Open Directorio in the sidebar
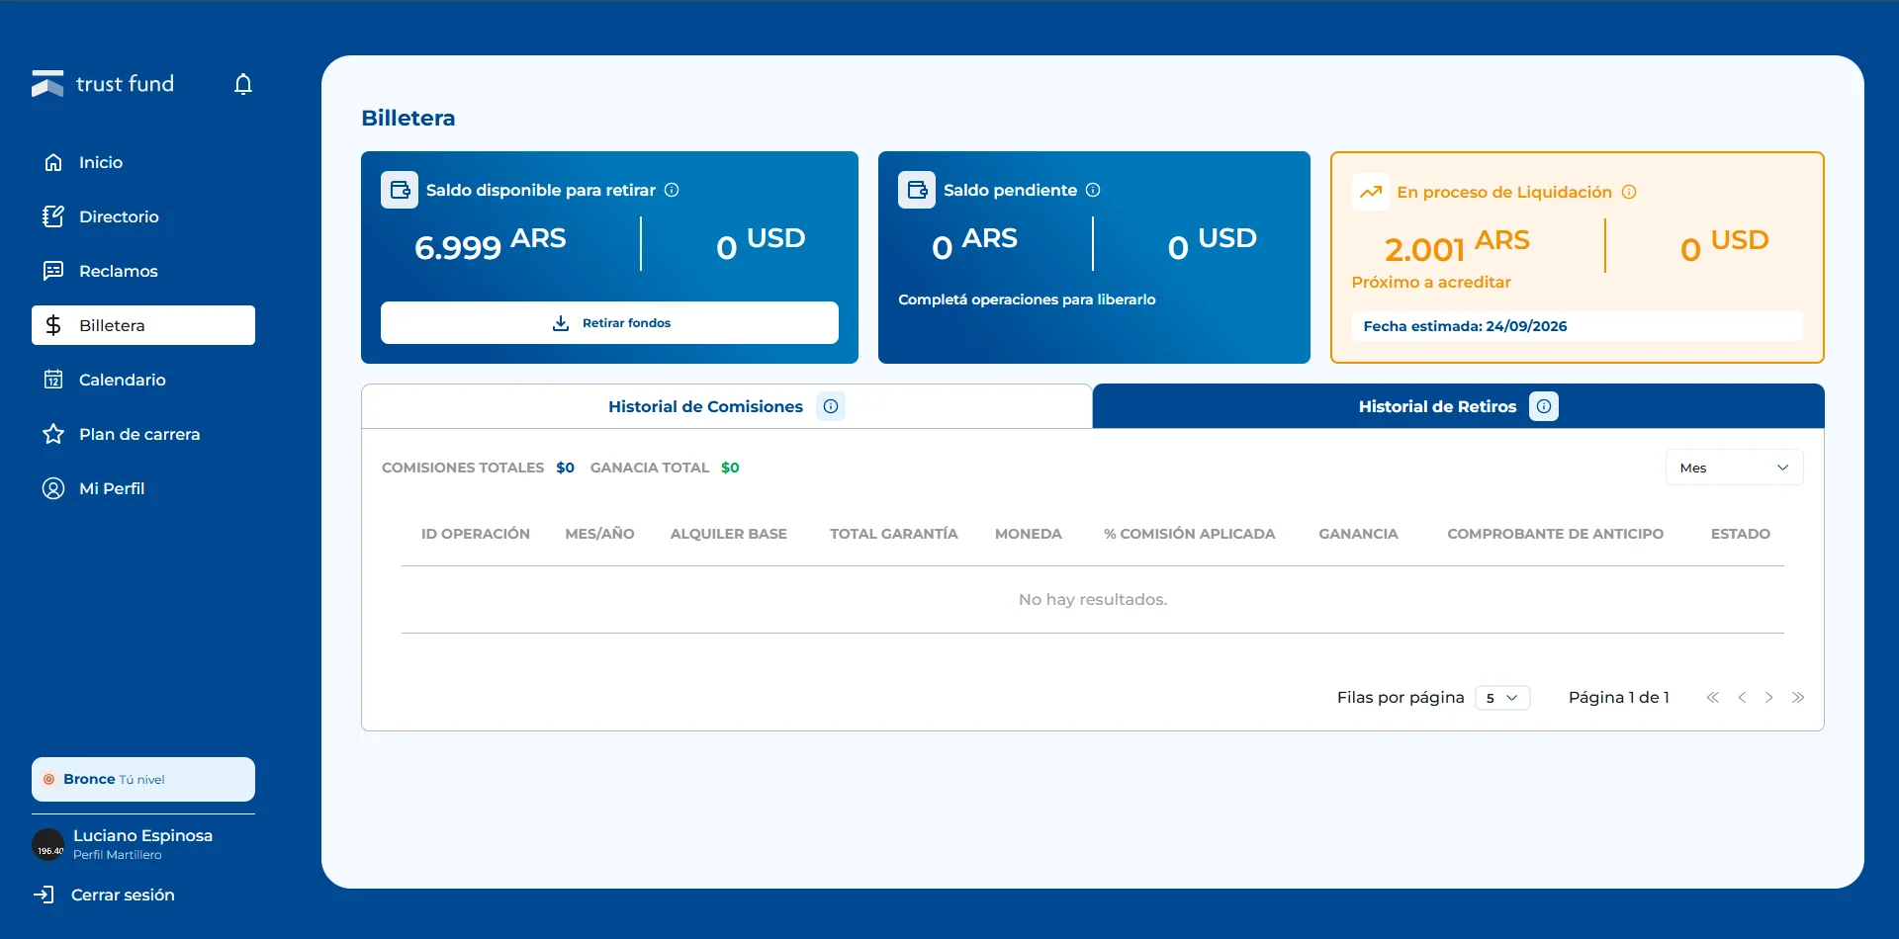The height and width of the screenshot is (939, 1899). 143,216
